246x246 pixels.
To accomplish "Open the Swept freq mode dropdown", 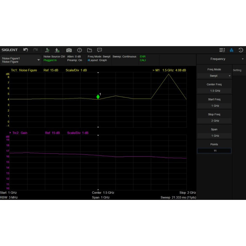I will coord(214,76).
